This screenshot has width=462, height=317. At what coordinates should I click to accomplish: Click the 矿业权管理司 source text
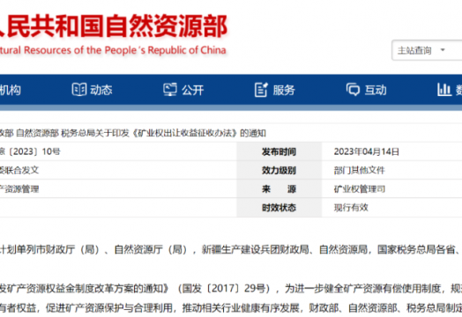(x=360, y=189)
